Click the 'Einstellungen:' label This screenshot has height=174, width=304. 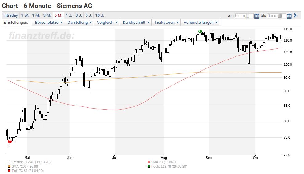[x=16, y=22]
